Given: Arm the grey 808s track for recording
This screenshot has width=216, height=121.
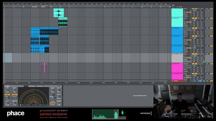Looking at the screenshot, I should (x=202, y=54).
